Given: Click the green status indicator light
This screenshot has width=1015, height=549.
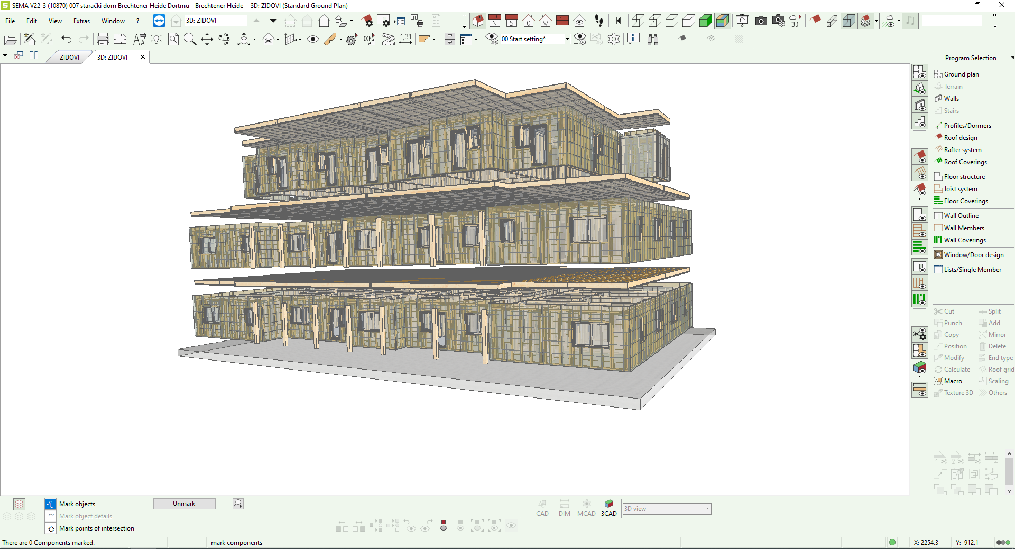Looking at the screenshot, I should coord(892,542).
